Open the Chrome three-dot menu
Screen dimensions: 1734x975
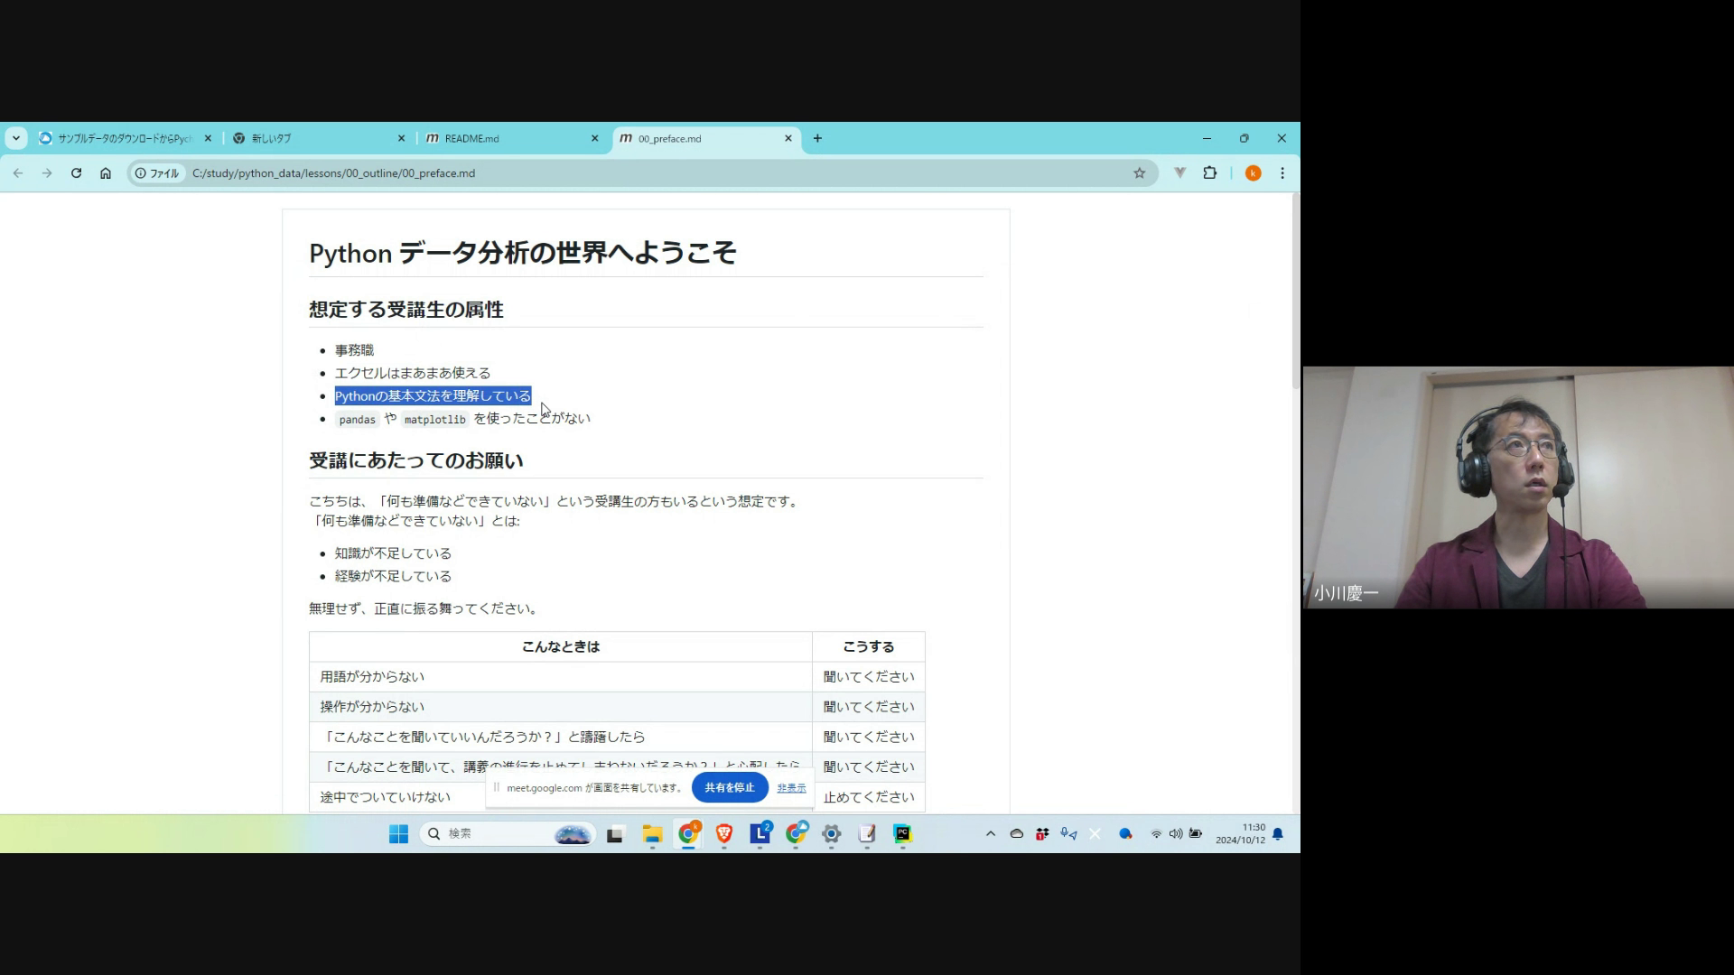click(1282, 173)
